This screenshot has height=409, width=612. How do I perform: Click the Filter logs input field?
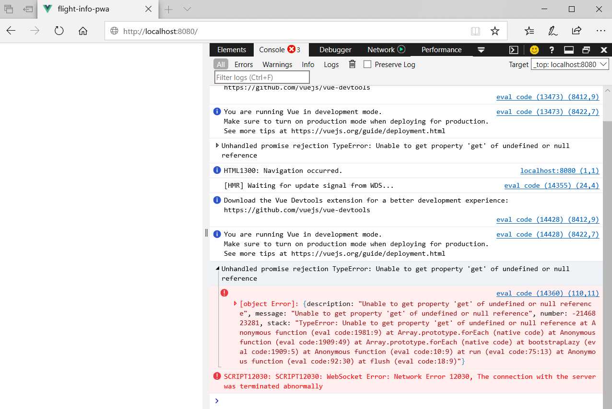[x=262, y=77]
